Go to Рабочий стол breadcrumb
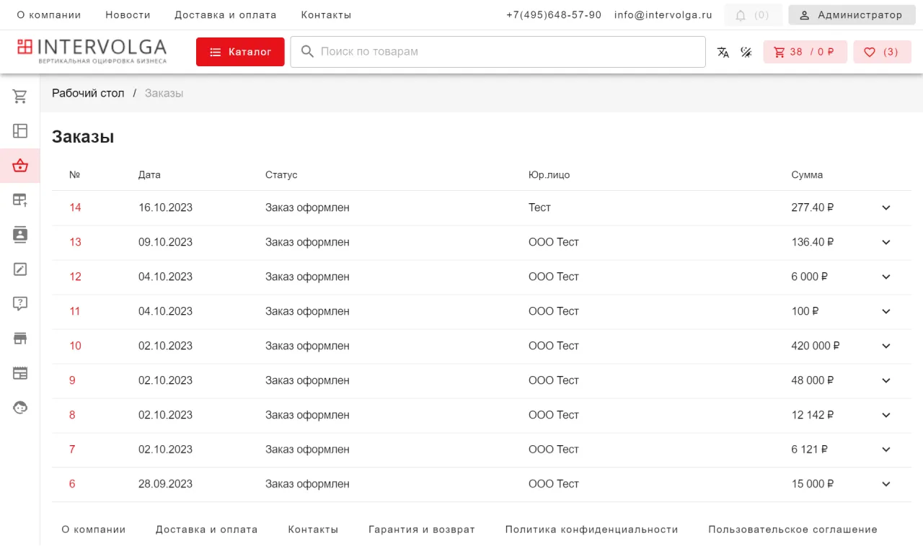This screenshot has width=923, height=546. tap(88, 93)
